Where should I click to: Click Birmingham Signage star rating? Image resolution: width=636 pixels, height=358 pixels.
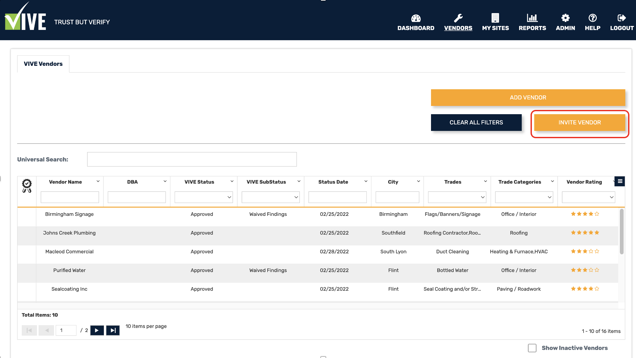tap(585, 214)
